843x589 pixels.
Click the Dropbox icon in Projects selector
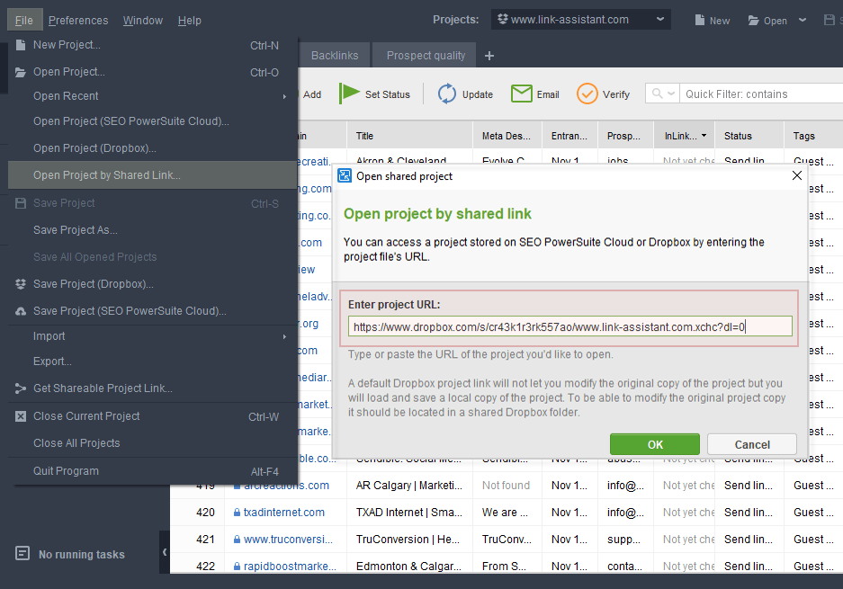[502, 20]
